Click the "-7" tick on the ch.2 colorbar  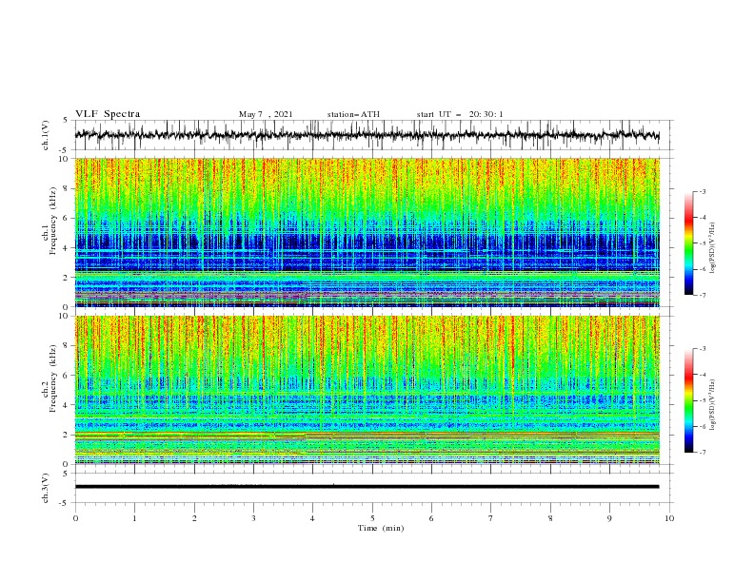click(702, 453)
